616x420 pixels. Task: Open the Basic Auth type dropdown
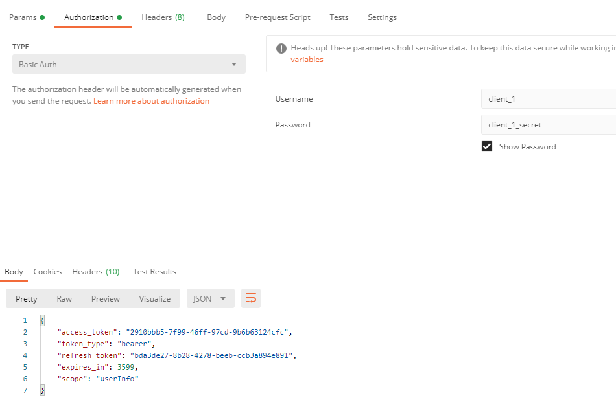129,65
